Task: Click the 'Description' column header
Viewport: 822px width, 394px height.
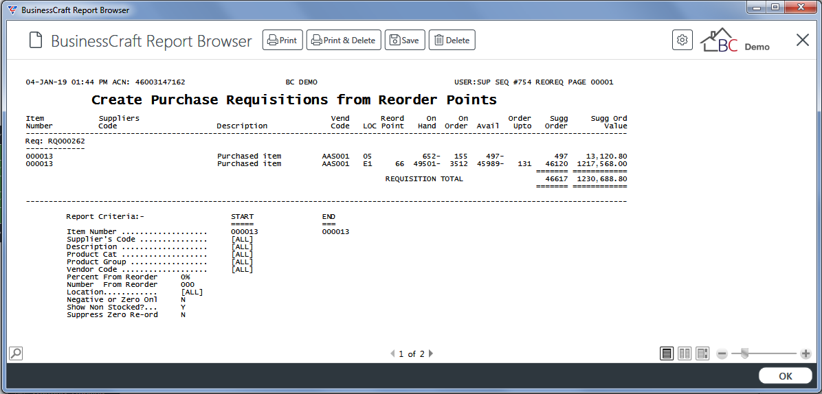Action: [242, 126]
